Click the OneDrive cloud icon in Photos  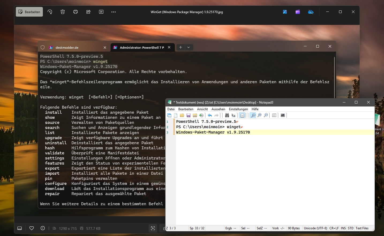(x=311, y=12)
